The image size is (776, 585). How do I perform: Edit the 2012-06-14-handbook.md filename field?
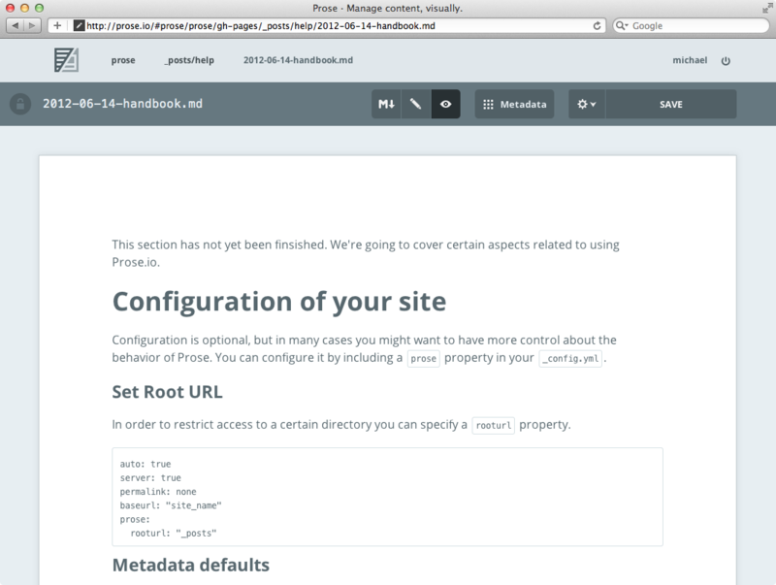123,104
